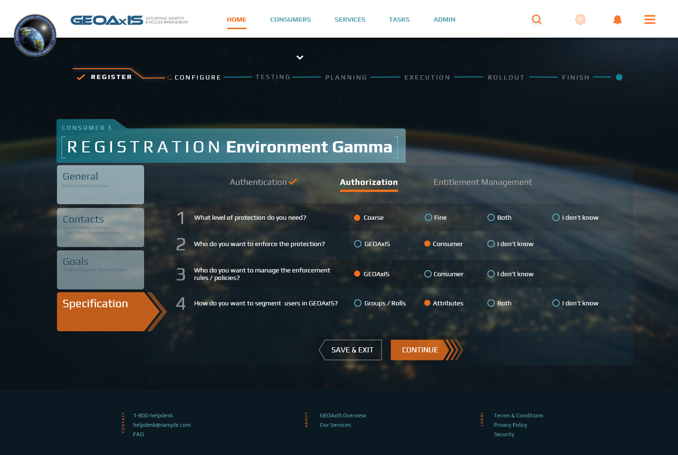Viewport: 678px width, 455px height.
Task: Open the Specification sidebar section
Action: [108, 311]
